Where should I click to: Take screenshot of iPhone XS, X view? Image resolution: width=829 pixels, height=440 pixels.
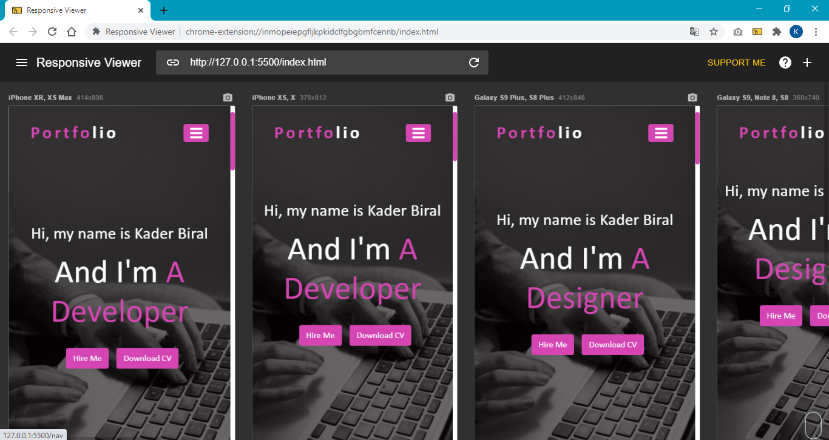click(450, 97)
